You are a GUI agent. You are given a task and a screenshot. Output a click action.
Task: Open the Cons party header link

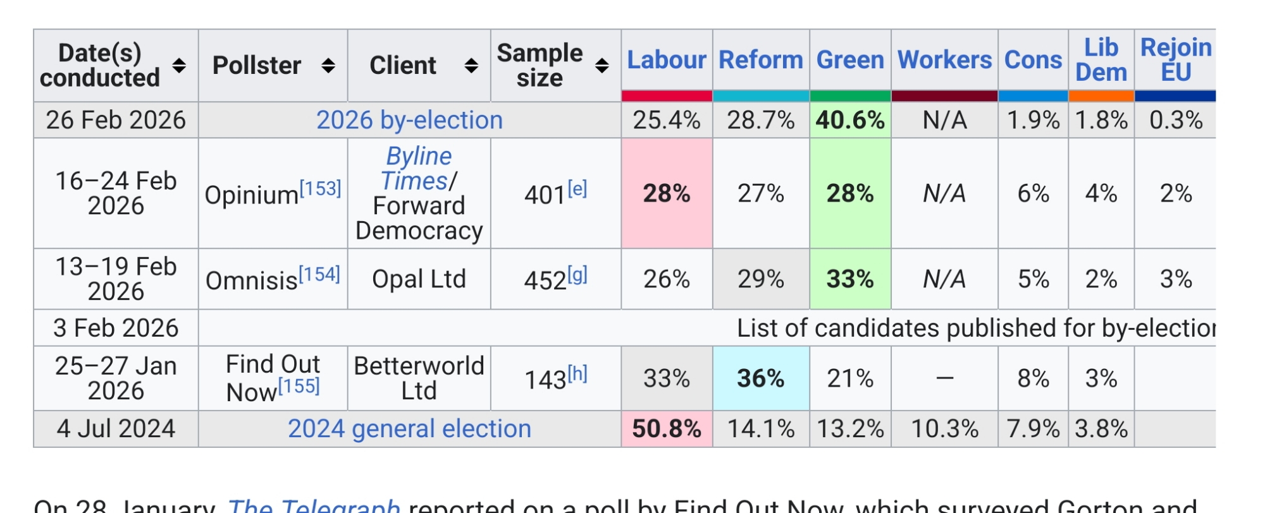pos(1033,60)
